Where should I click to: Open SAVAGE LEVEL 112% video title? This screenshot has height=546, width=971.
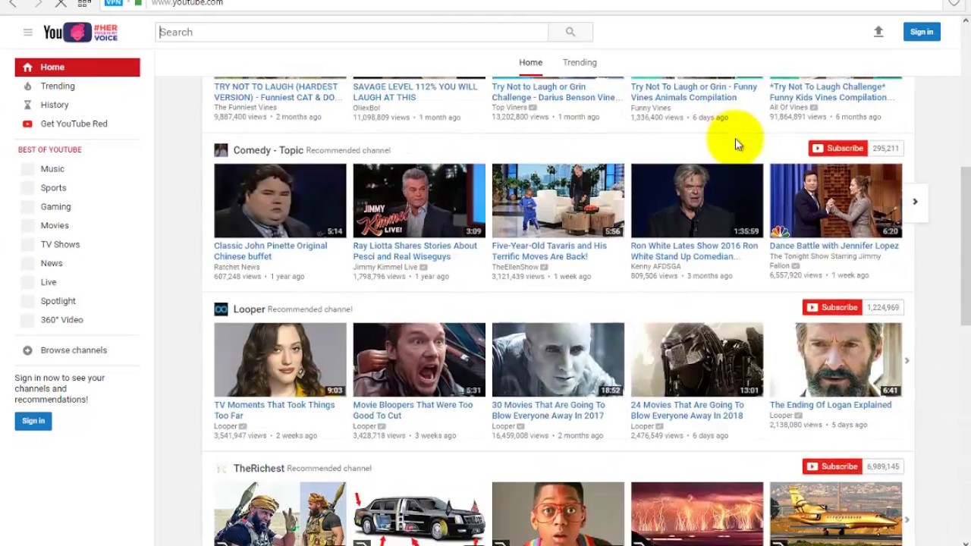coord(415,92)
